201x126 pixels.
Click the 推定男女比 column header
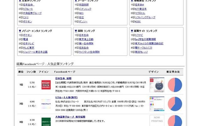173,72
